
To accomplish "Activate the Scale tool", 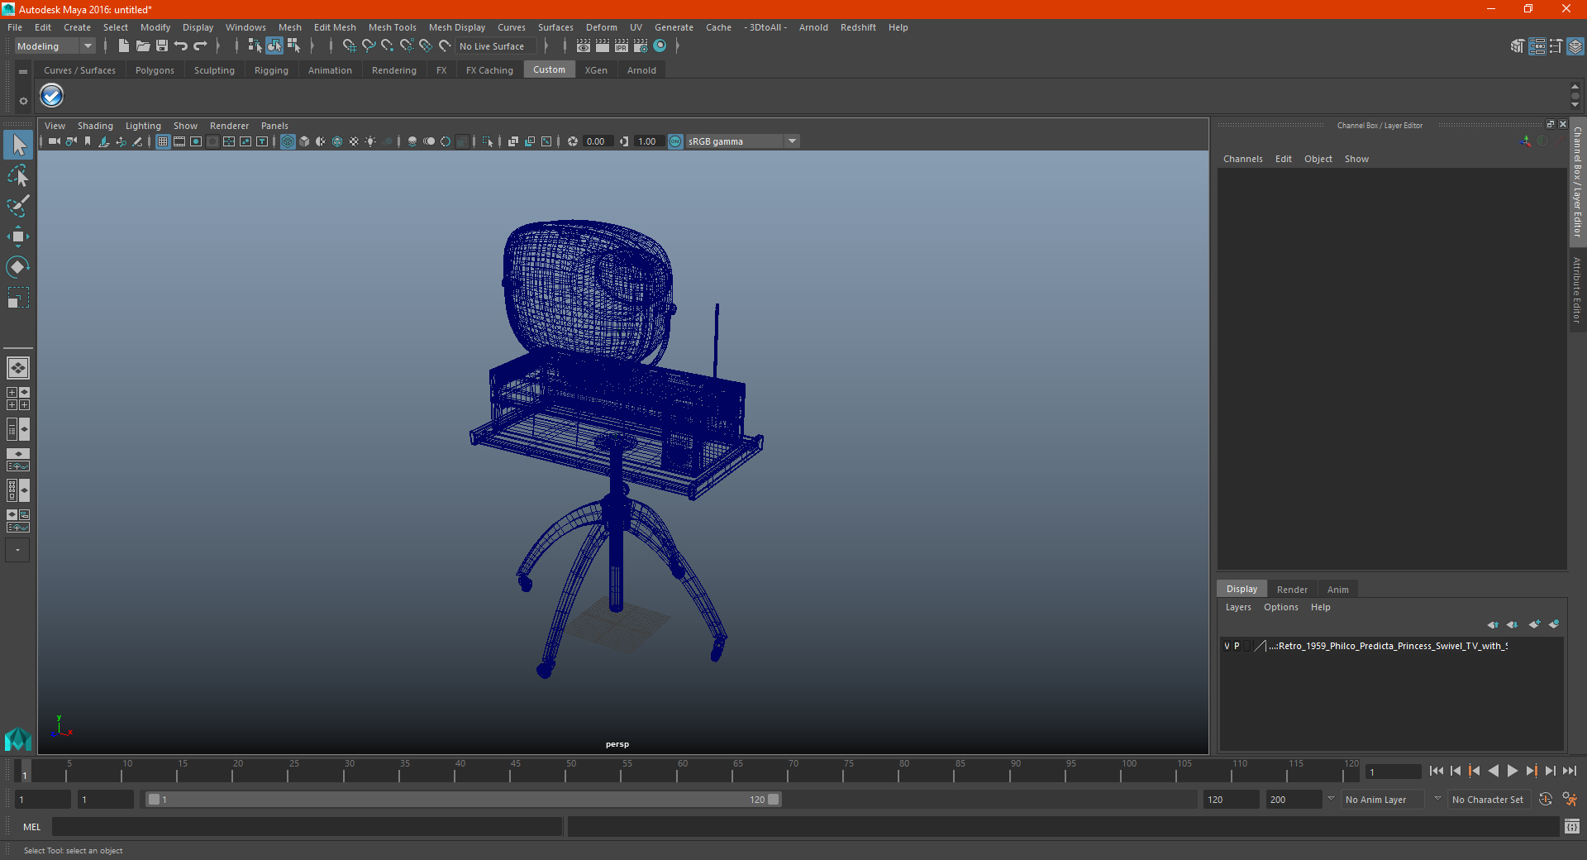I will (18, 297).
